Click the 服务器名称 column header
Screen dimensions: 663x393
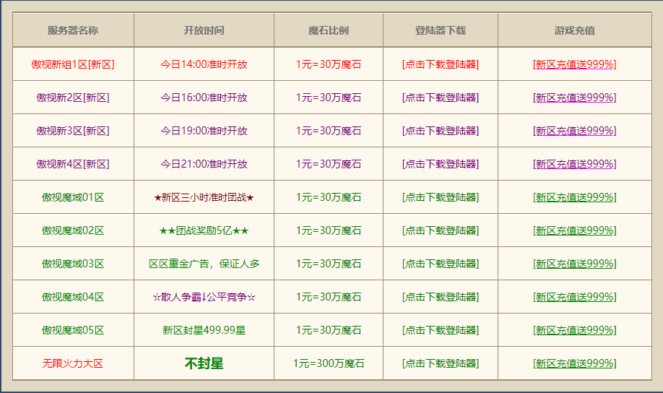(x=73, y=30)
